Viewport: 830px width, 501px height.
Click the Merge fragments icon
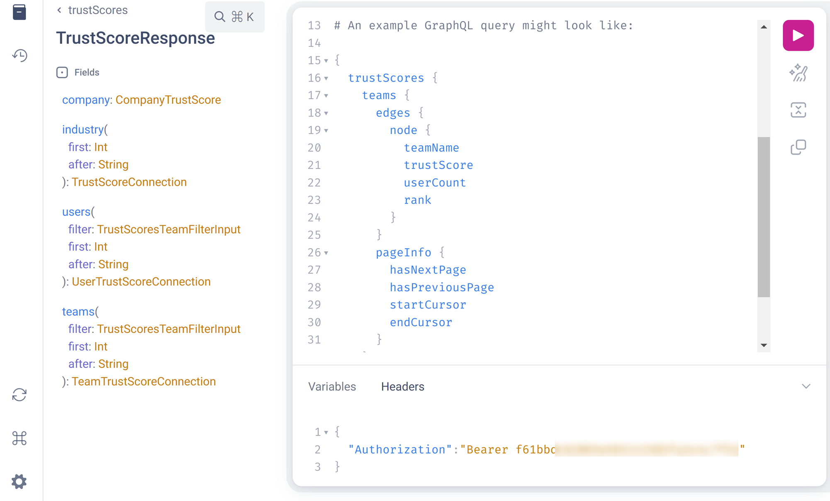pyautogui.click(x=798, y=110)
